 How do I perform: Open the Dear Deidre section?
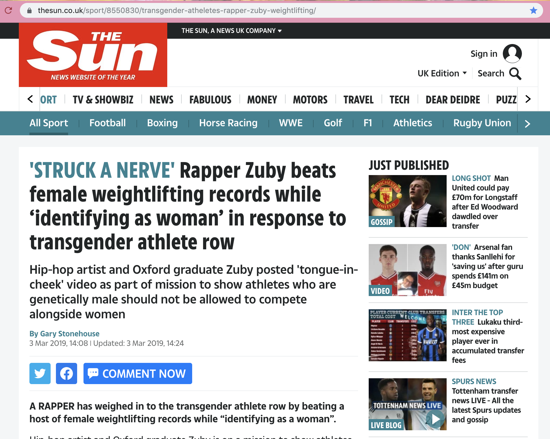(453, 100)
